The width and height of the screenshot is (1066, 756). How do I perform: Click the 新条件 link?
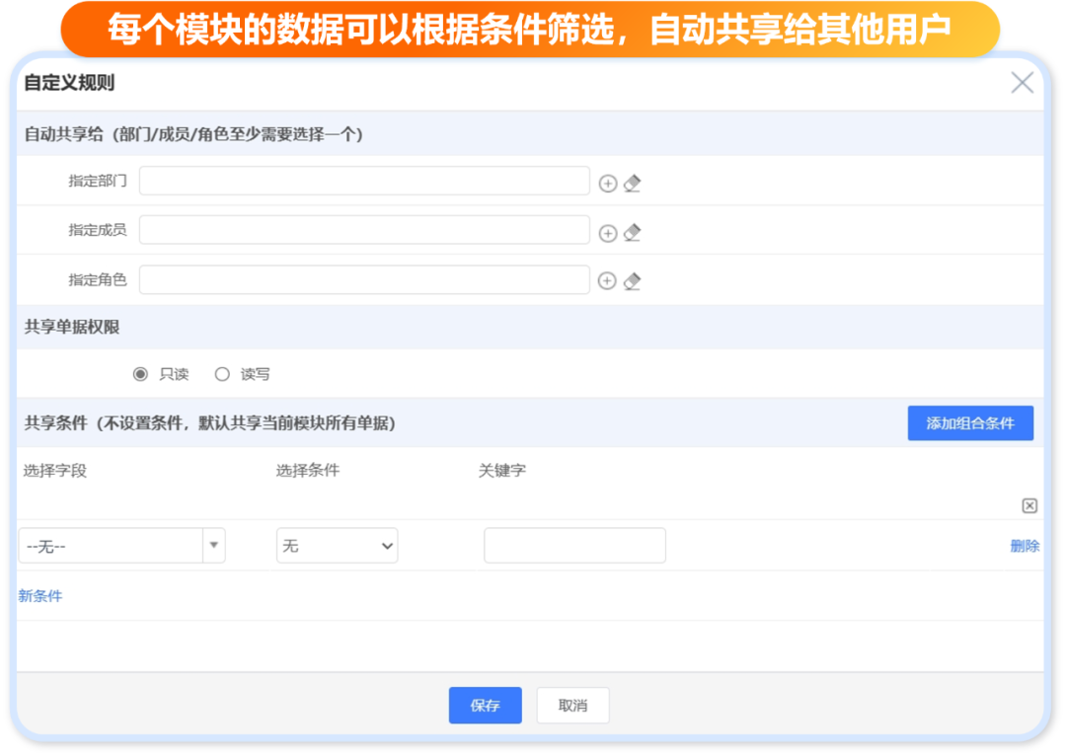click(40, 596)
